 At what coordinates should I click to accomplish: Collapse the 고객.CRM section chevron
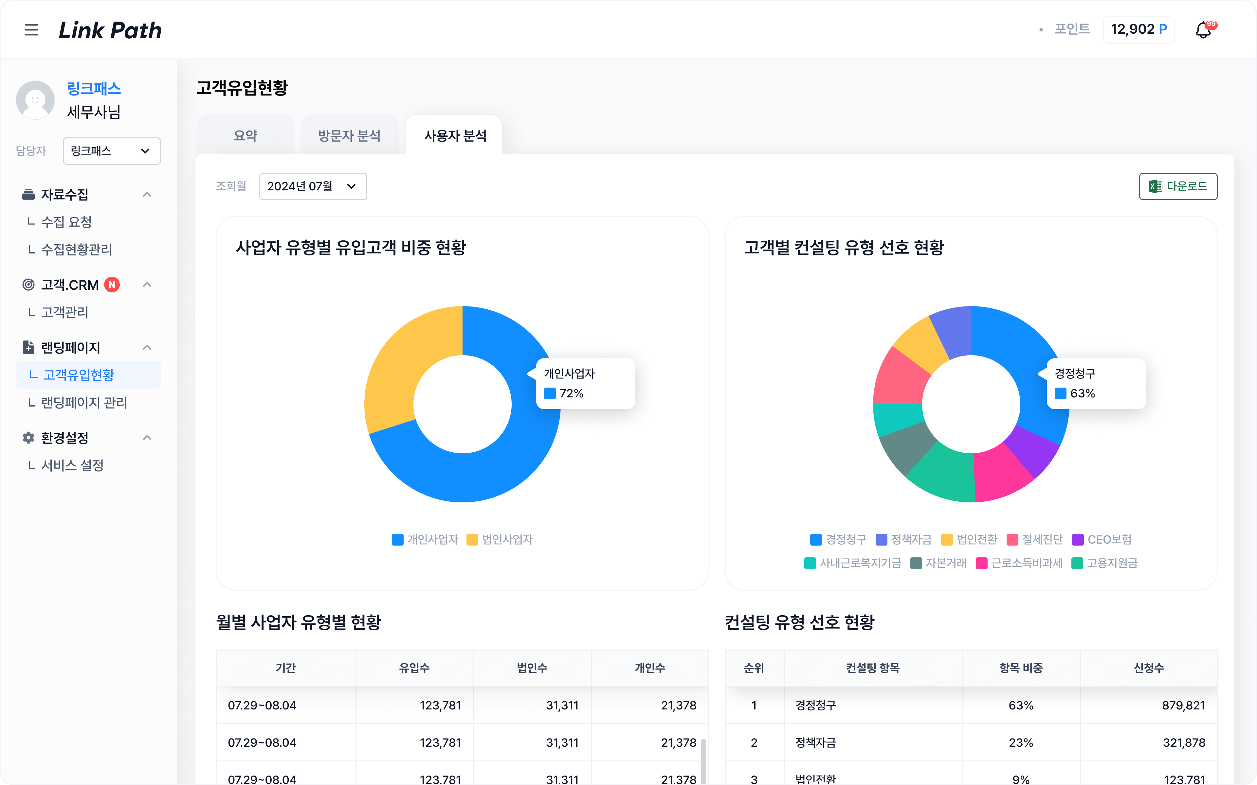coord(147,285)
